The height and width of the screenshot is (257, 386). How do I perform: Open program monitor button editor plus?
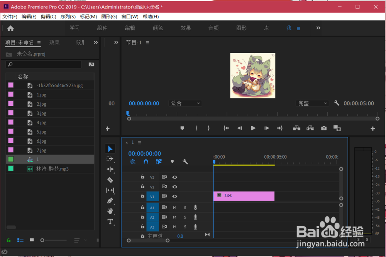(x=373, y=128)
